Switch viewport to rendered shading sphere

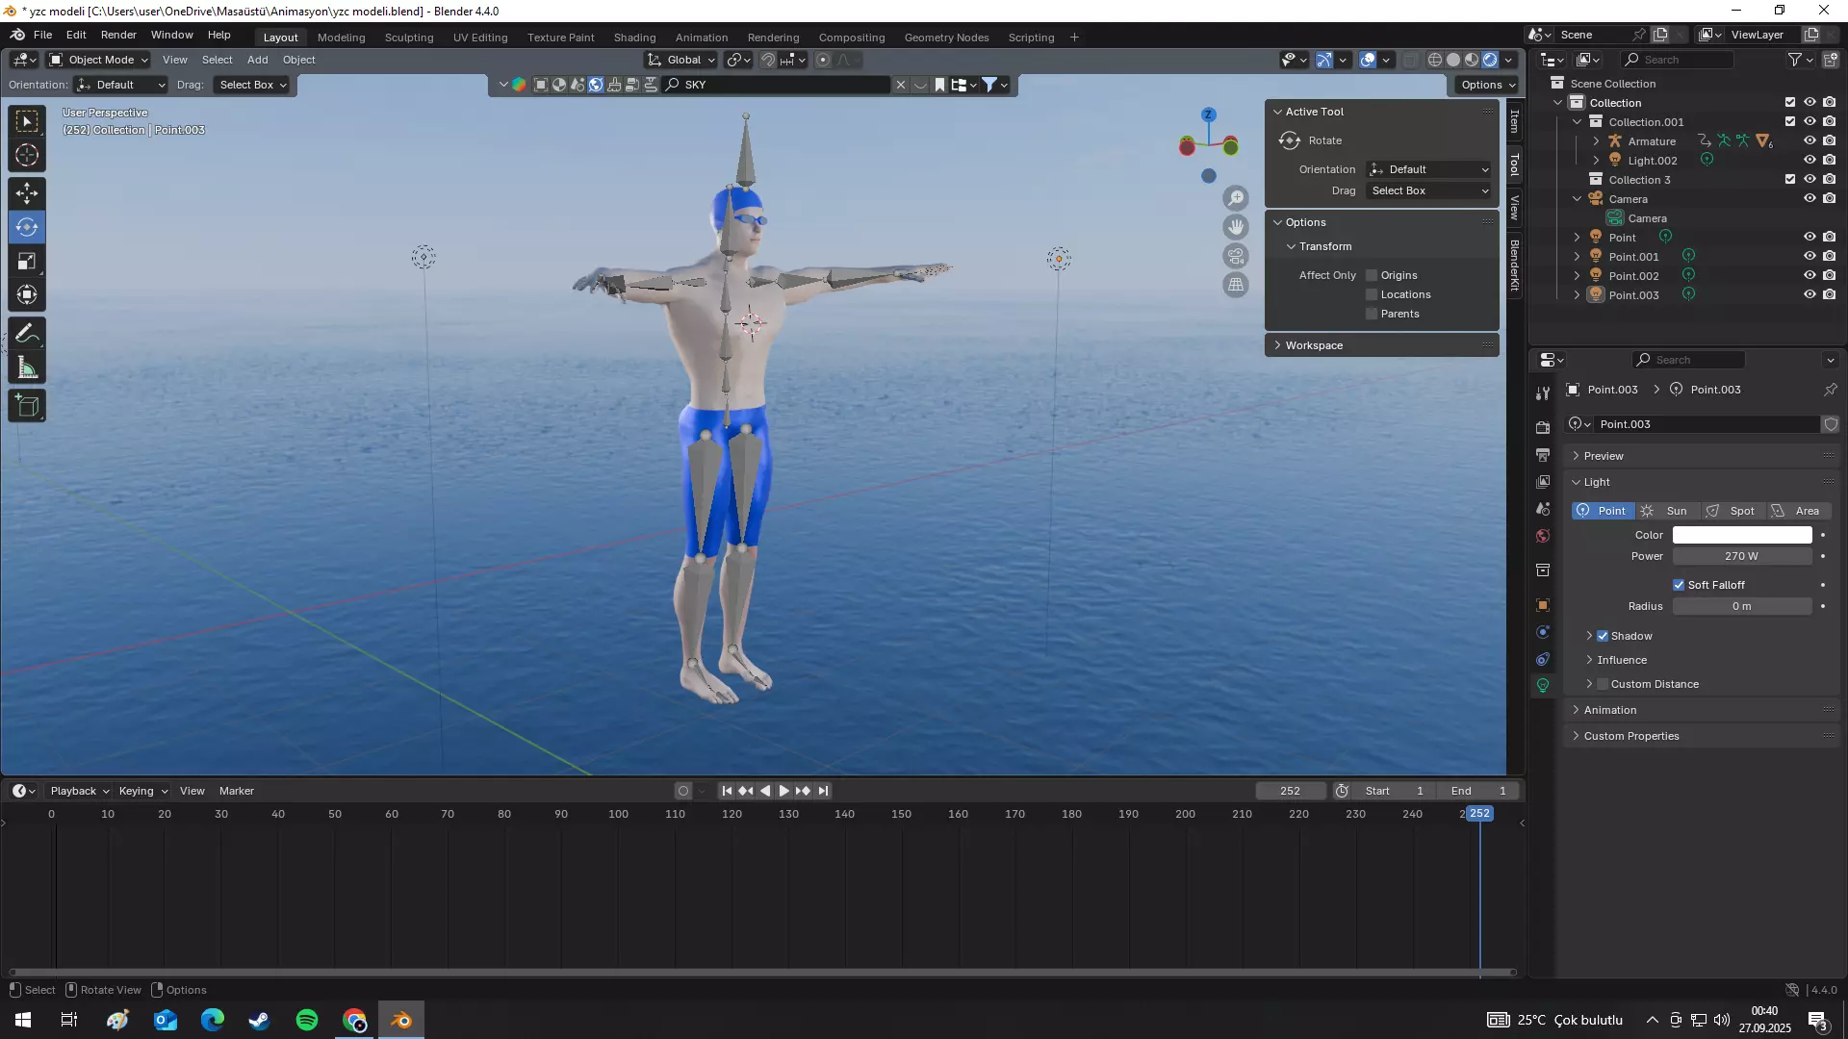[x=1490, y=60]
